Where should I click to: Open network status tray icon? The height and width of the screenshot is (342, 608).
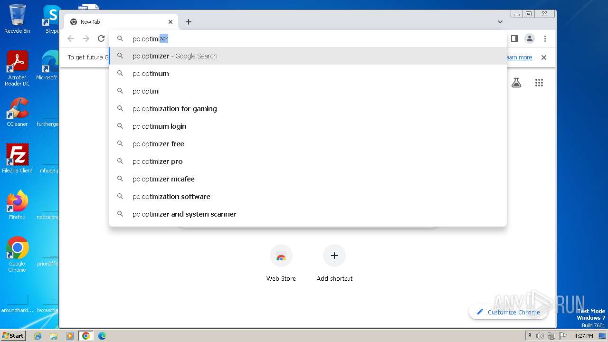pyautogui.click(x=551, y=336)
